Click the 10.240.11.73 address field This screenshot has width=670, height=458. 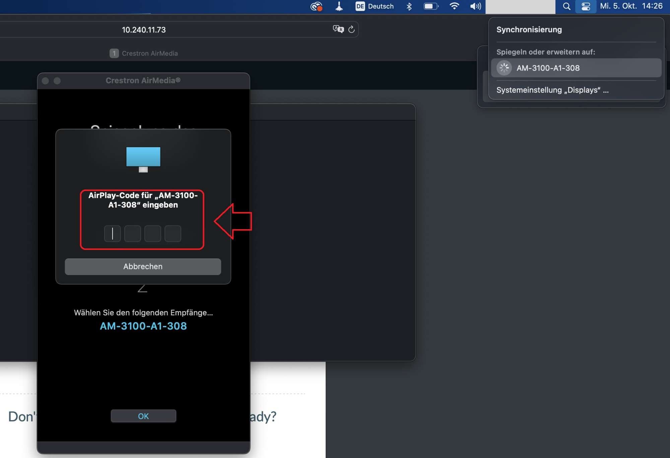[144, 30]
